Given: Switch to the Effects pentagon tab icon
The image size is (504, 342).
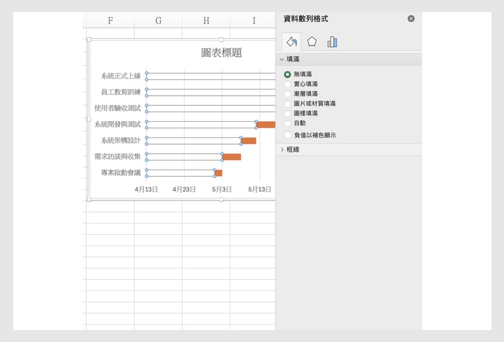Looking at the screenshot, I should (x=312, y=41).
